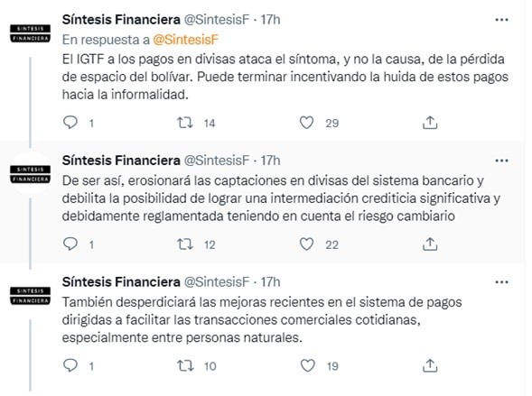Open more options on the third tweet
Screen dimensions: 532x396
501,281
